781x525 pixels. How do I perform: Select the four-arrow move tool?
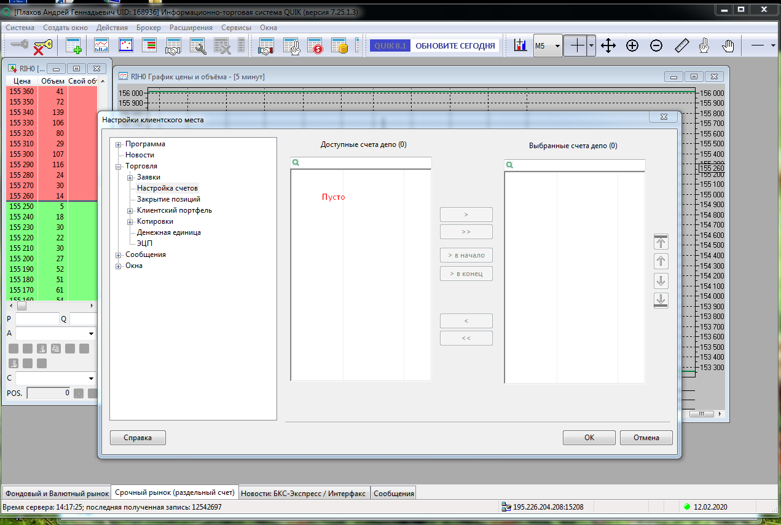click(608, 45)
